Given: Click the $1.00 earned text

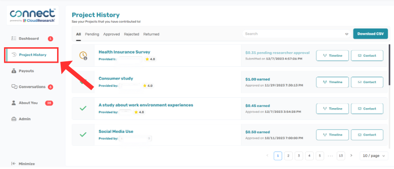Looking at the screenshot, I should 257,79.
